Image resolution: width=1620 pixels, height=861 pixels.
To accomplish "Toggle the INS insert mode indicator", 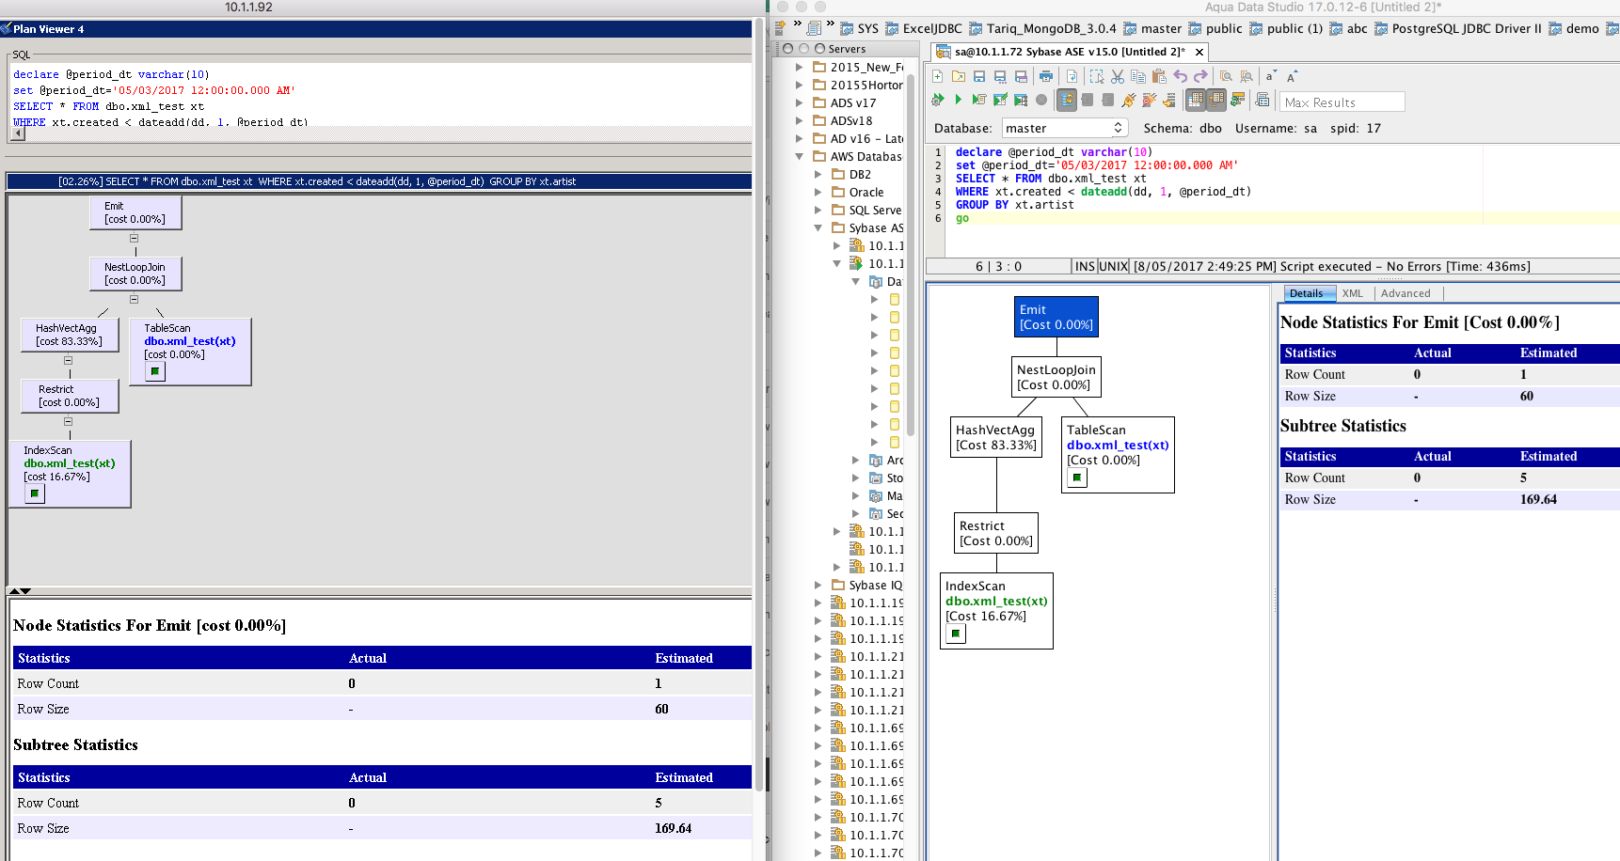I will (x=1085, y=266).
